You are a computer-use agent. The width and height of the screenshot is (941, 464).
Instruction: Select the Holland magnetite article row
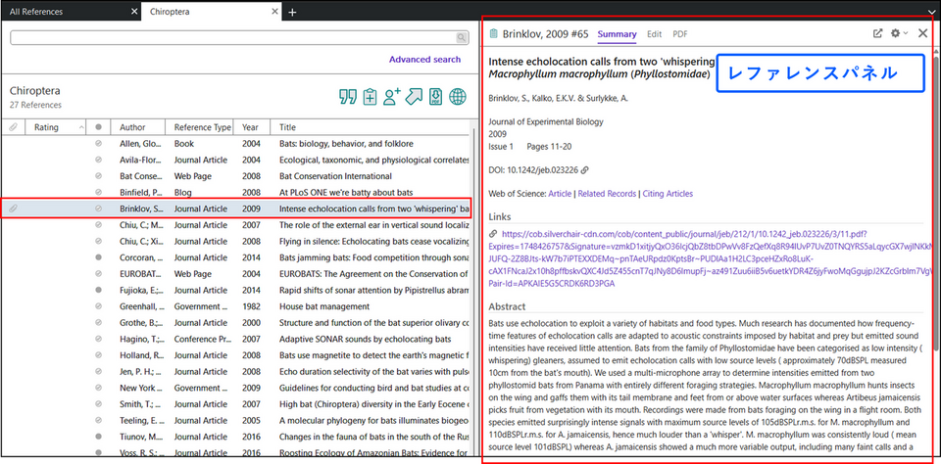(236, 355)
